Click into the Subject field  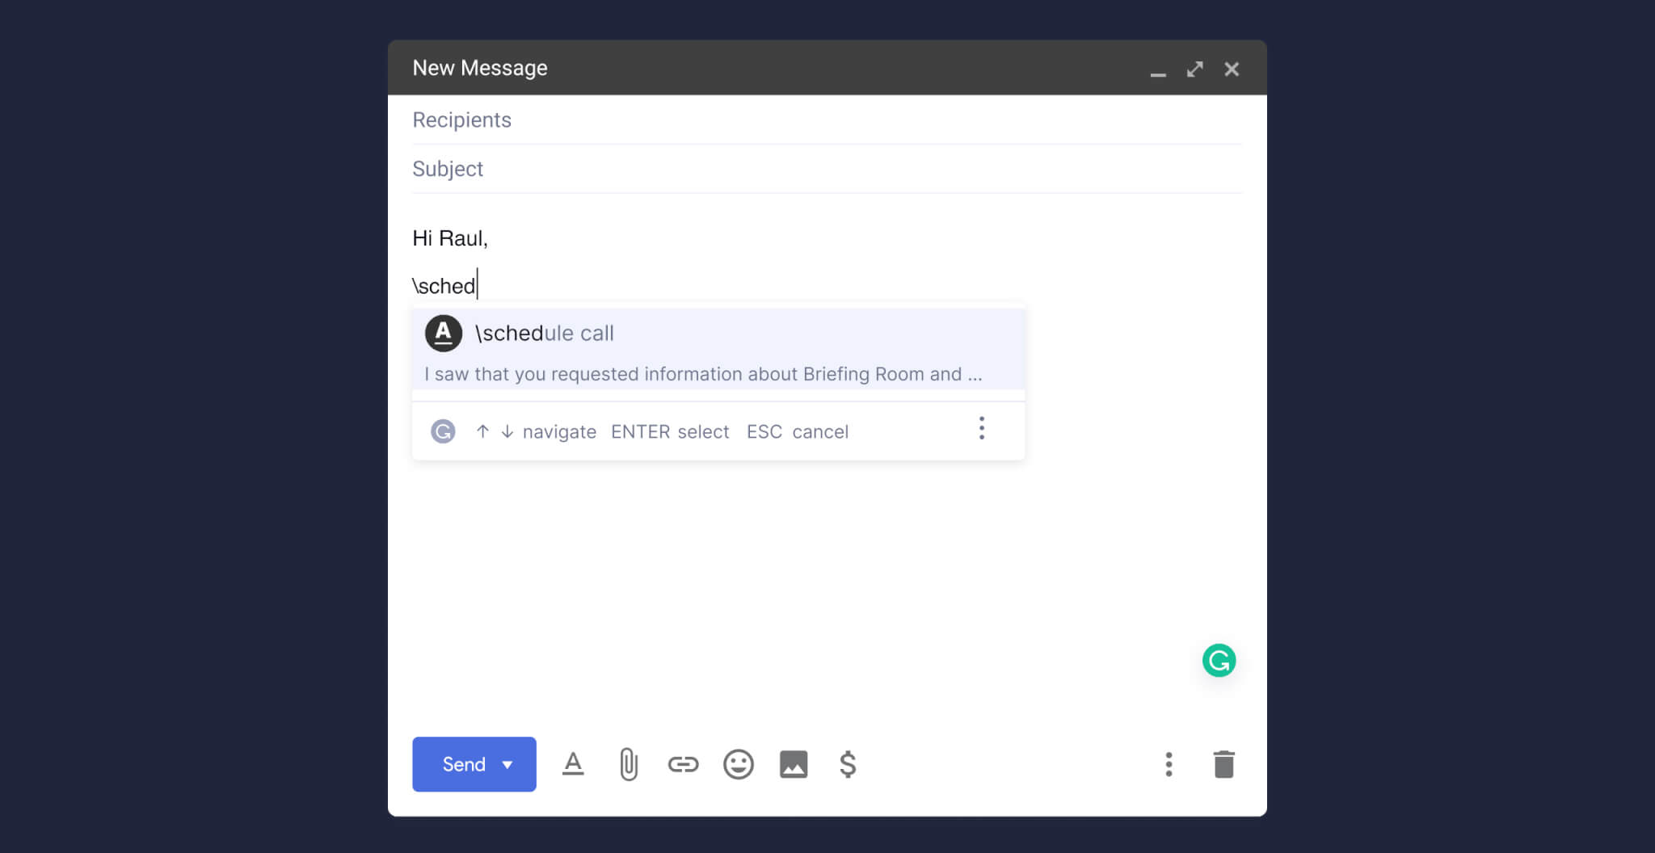coord(826,169)
